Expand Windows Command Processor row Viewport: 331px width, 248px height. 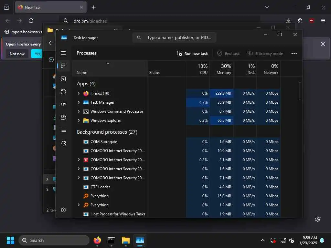coord(79,111)
